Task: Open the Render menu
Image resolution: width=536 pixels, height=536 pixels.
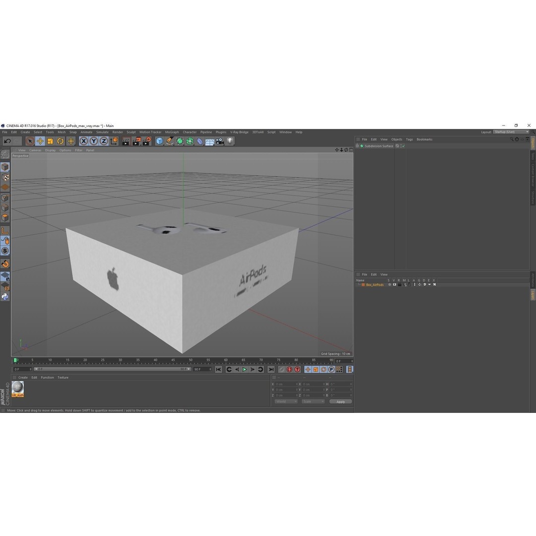Action: tap(118, 133)
